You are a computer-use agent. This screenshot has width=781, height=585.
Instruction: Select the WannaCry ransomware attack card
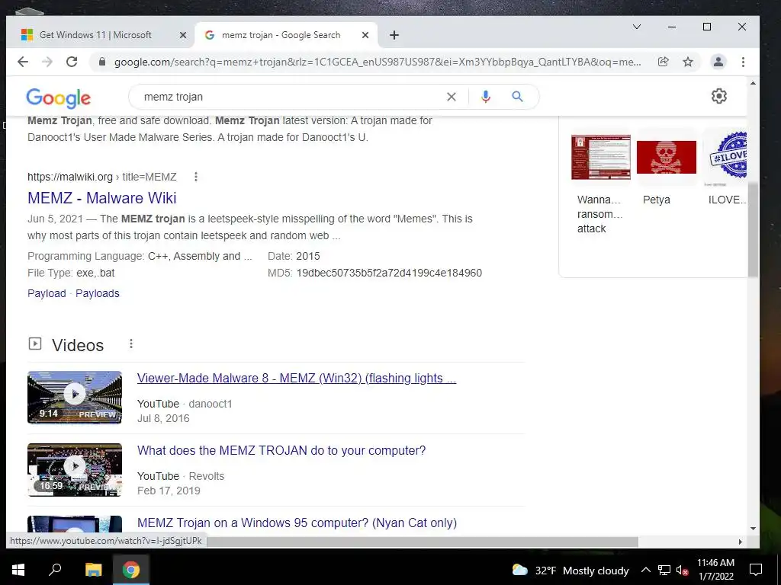pos(601,181)
